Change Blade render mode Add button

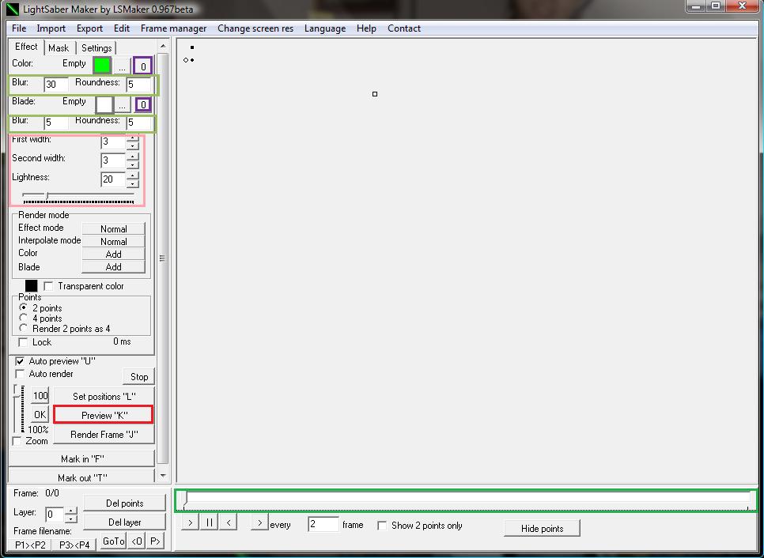click(114, 267)
